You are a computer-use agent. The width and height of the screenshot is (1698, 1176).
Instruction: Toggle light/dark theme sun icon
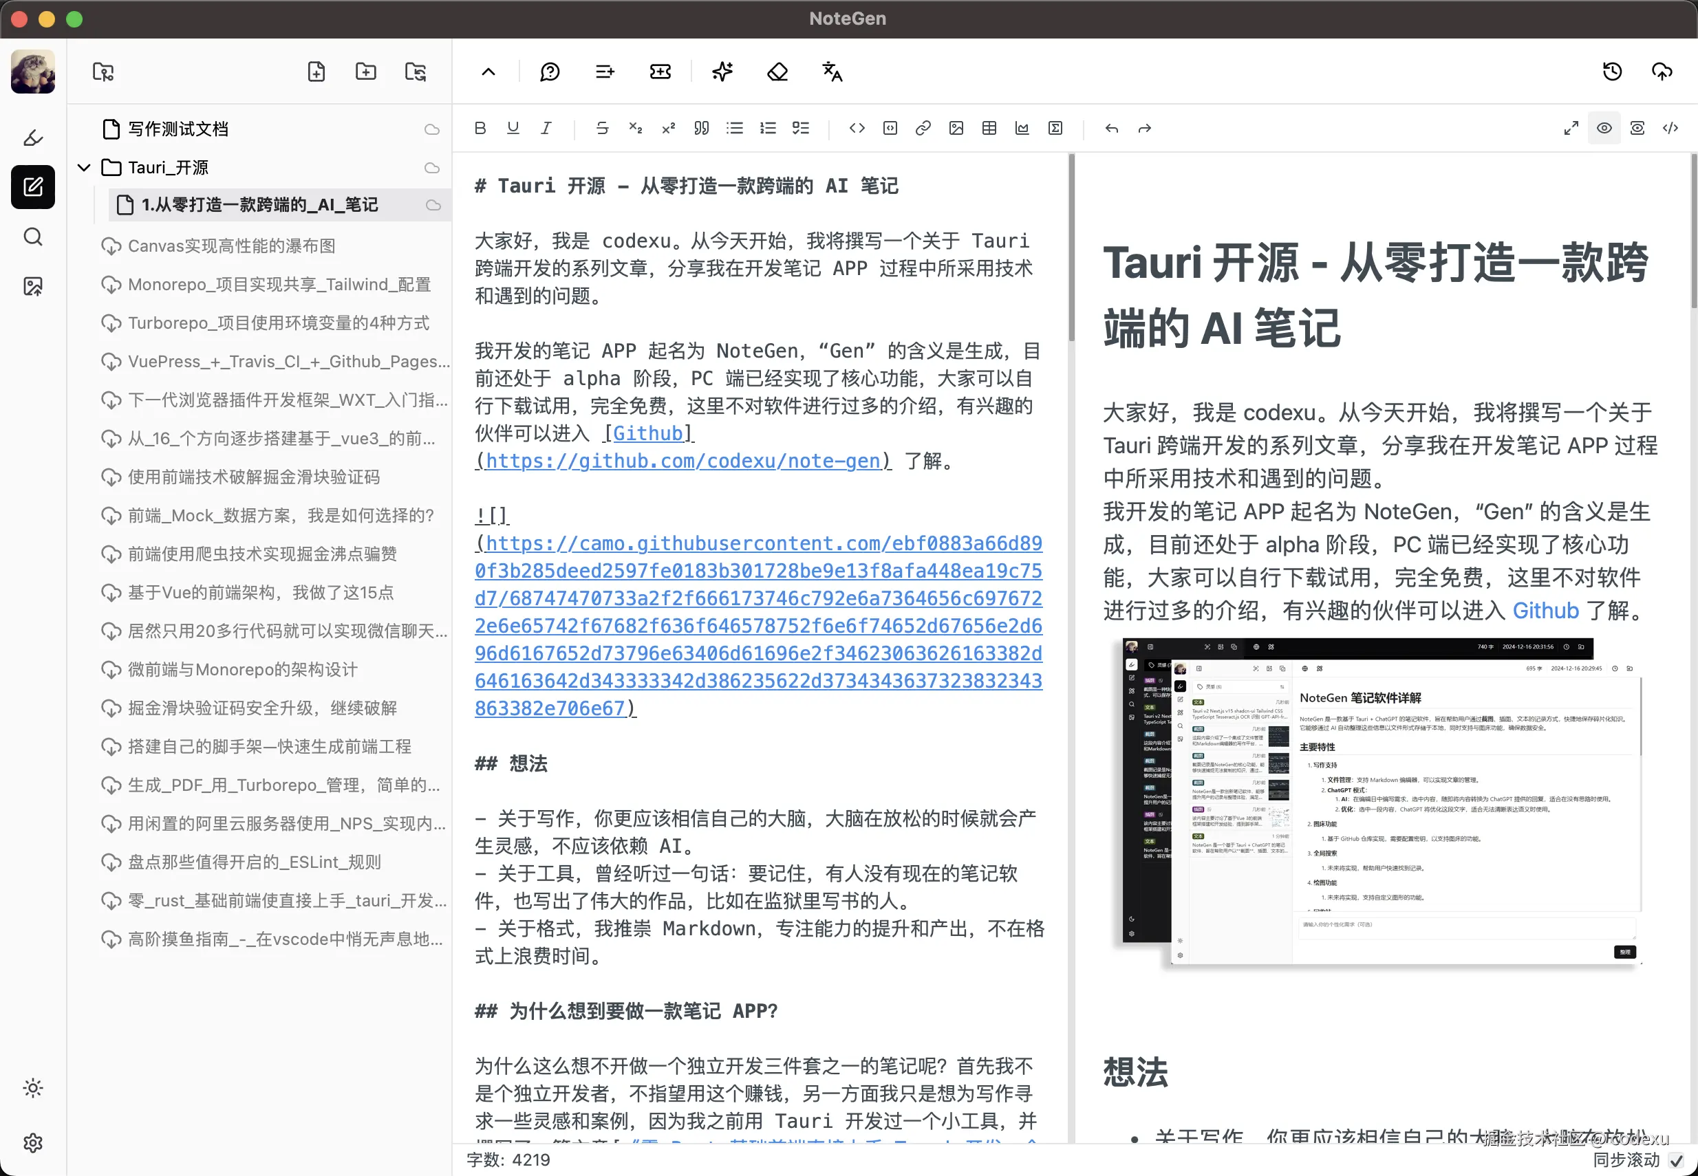click(x=33, y=1087)
